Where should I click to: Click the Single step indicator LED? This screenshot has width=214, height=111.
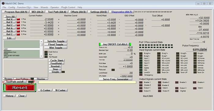63,72
